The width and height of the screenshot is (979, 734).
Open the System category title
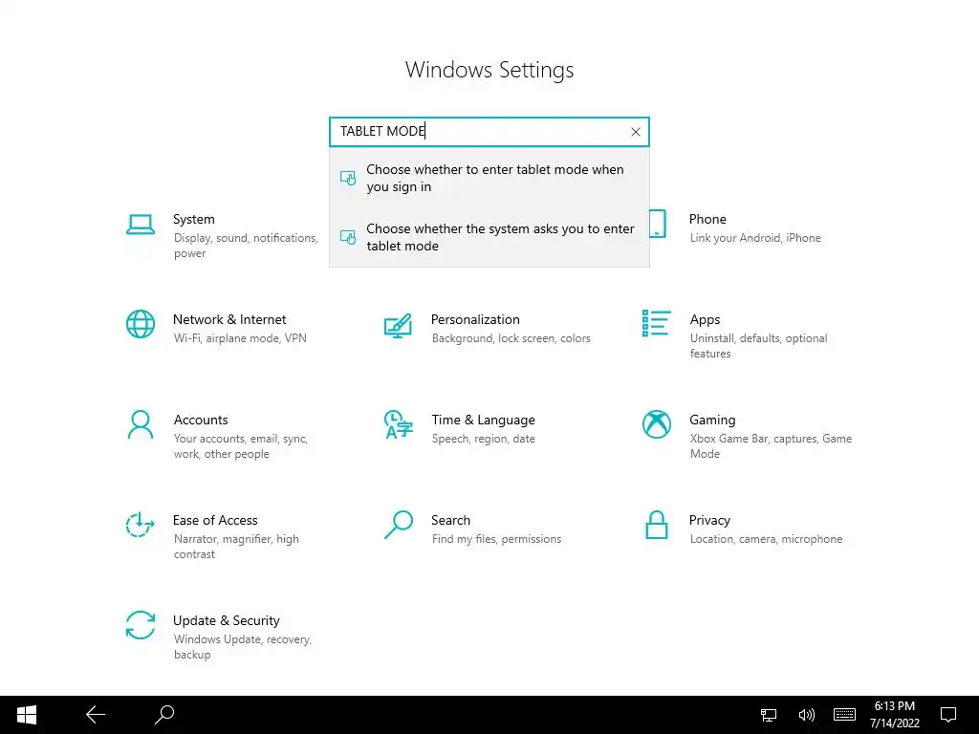[x=193, y=219]
